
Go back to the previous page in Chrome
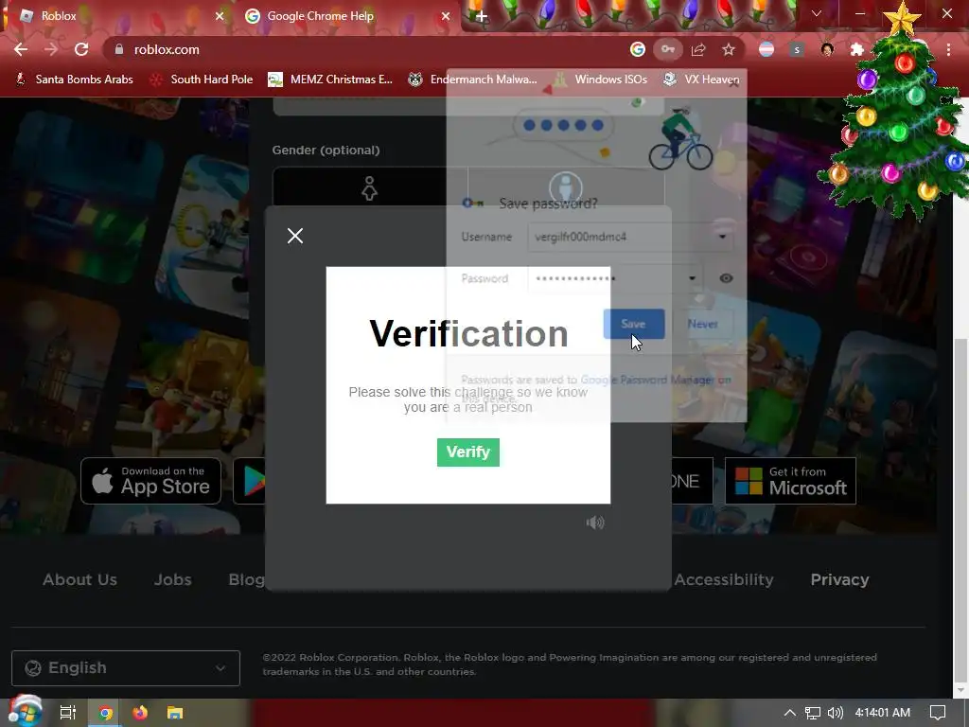21,49
